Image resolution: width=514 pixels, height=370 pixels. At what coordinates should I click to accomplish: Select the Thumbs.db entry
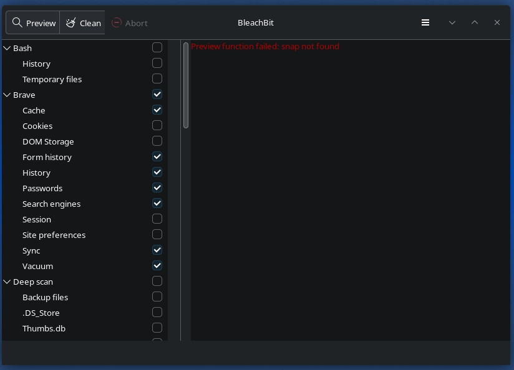(44, 328)
